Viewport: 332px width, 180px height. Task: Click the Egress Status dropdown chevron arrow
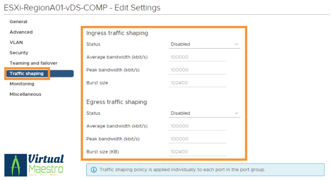click(236, 113)
